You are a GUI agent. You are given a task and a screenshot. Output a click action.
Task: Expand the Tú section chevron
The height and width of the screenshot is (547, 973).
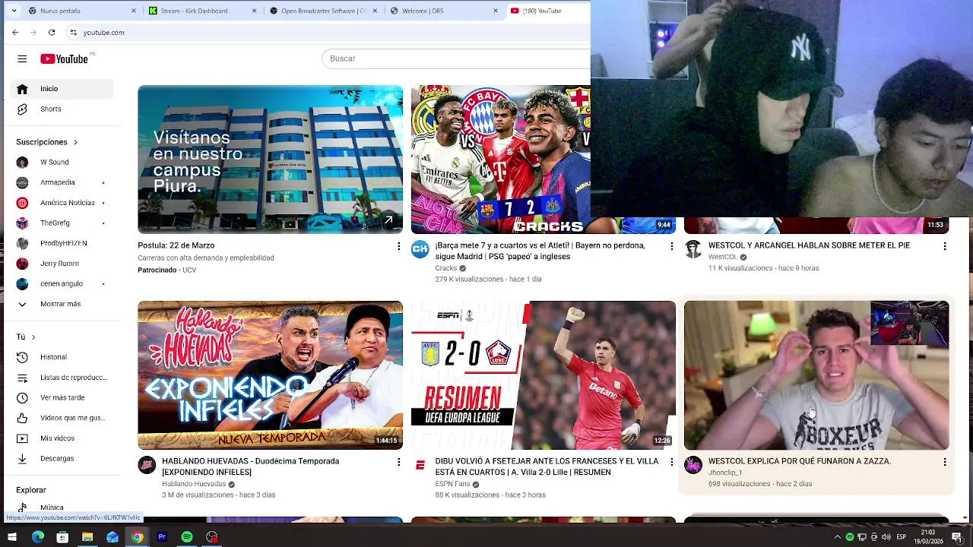tap(33, 337)
